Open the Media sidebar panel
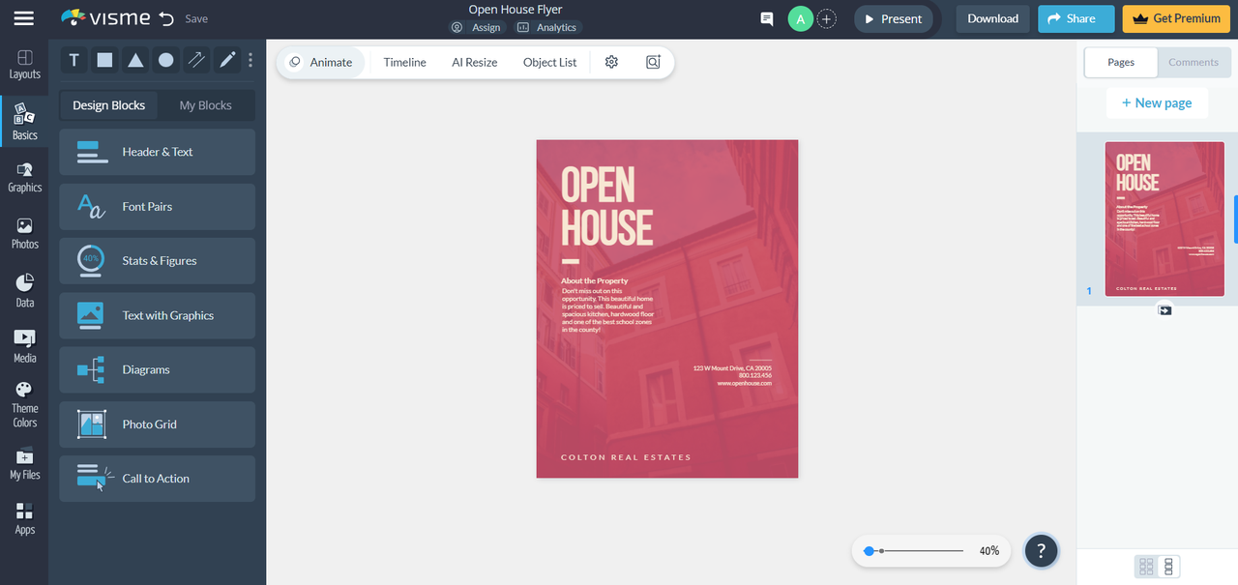The image size is (1238, 585). (x=24, y=346)
